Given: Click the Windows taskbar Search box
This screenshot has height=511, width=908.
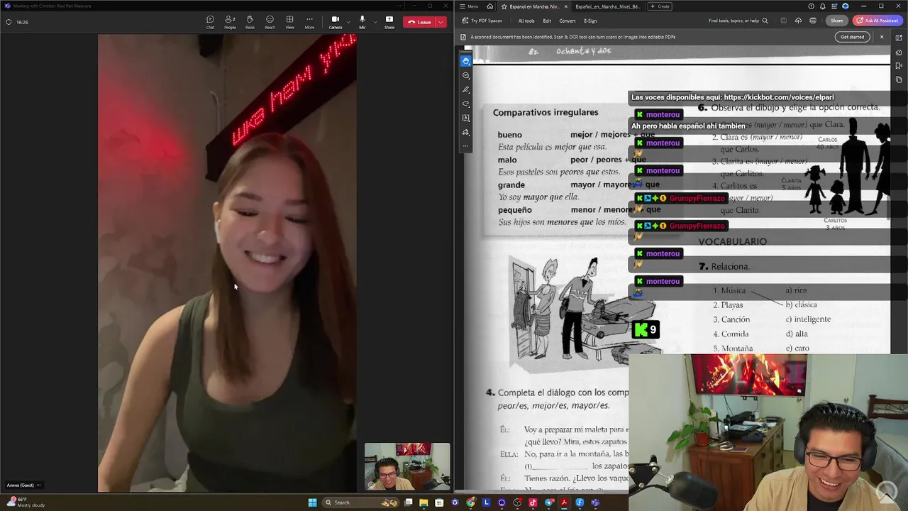Looking at the screenshot, I should click(360, 502).
